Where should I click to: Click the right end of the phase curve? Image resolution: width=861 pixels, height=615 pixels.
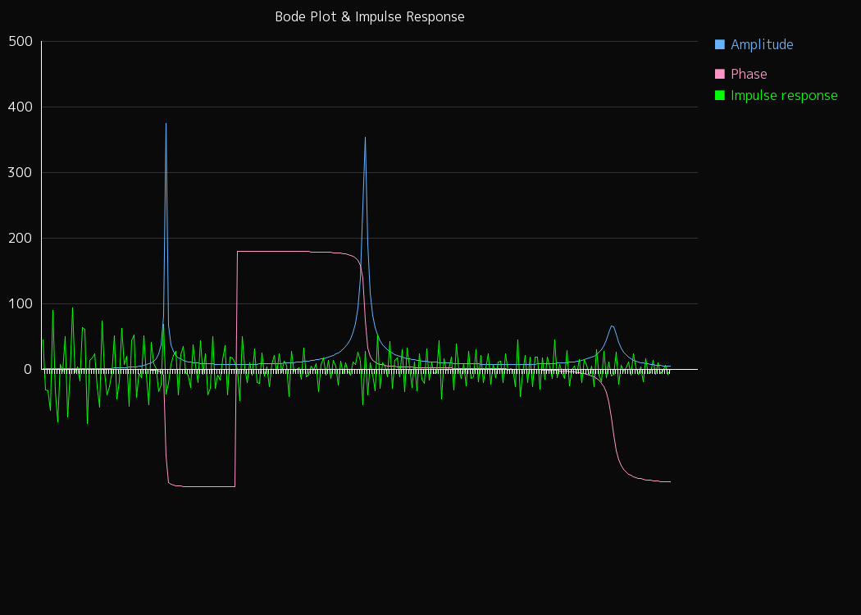pyautogui.click(x=669, y=481)
